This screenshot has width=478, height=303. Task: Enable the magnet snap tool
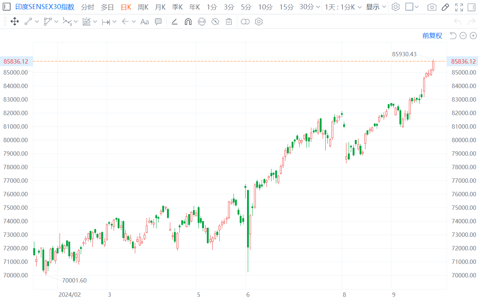(x=188, y=22)
